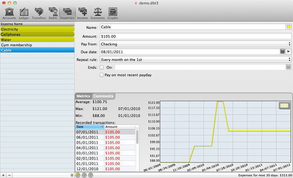Show the Graphs view
The height and width of the screenshot is (178, 293).
(113, 13)
